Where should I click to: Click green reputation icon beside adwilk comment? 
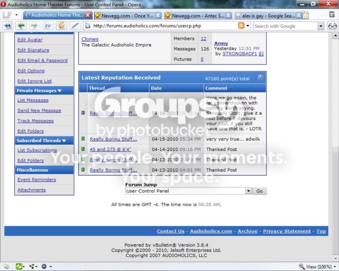pyautogui.click(x=83, y=139)
